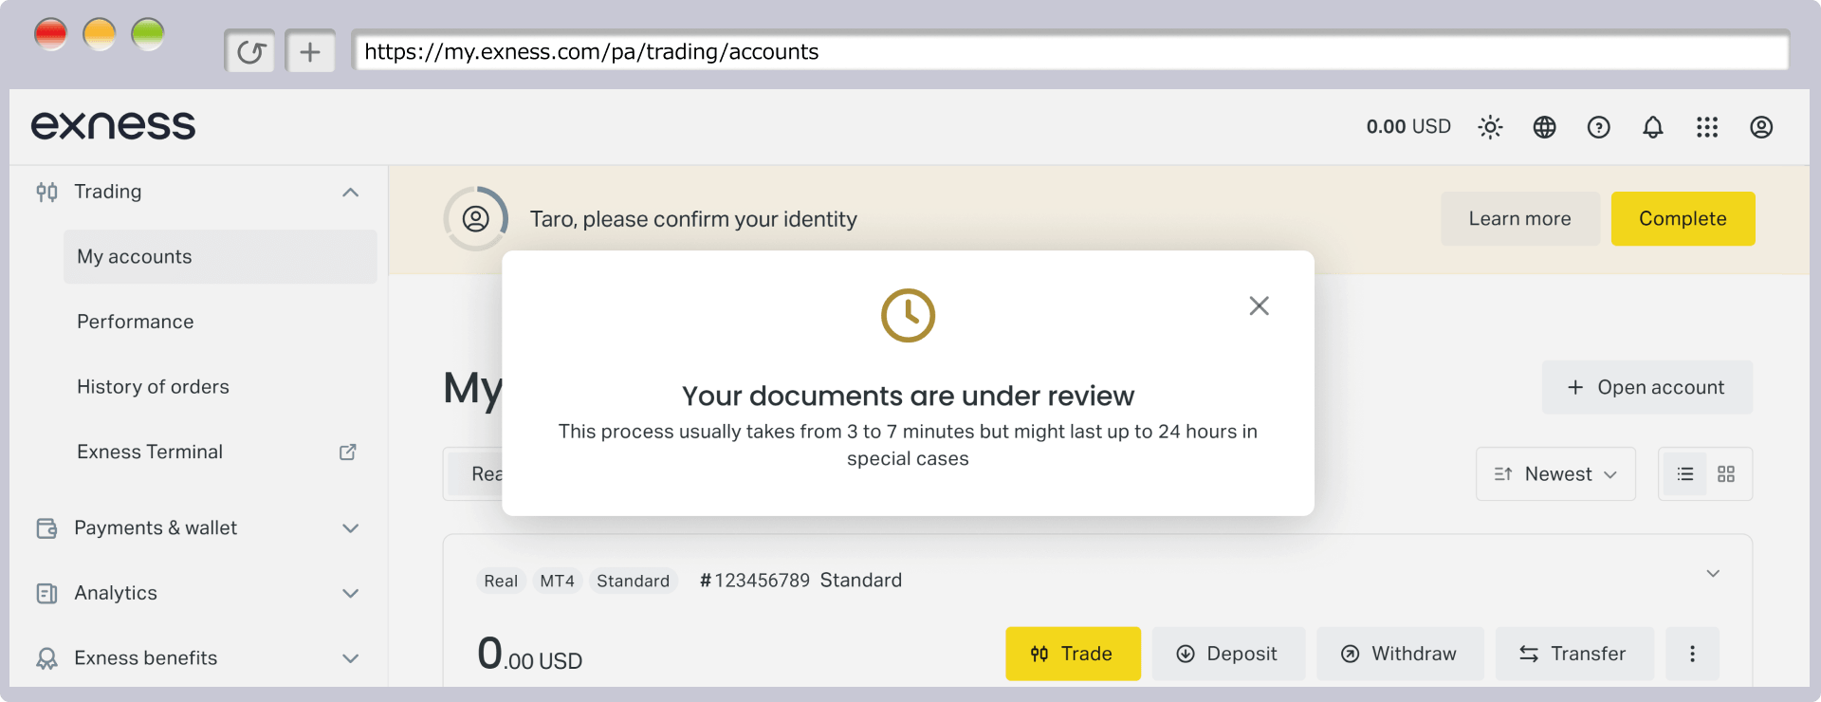Switch to the grid view layout

tap(1726, 473)
